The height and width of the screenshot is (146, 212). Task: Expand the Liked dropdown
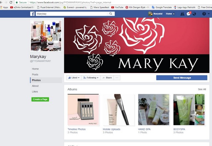tap(73, 78)
